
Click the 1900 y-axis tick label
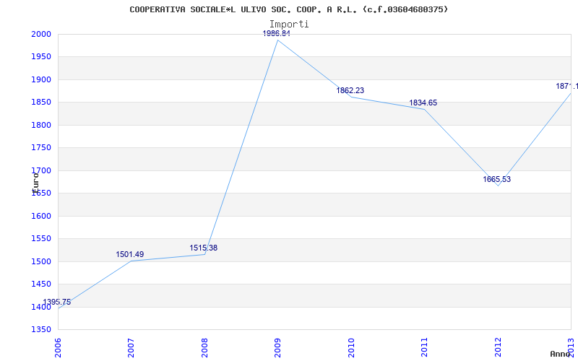click(42, 80)
